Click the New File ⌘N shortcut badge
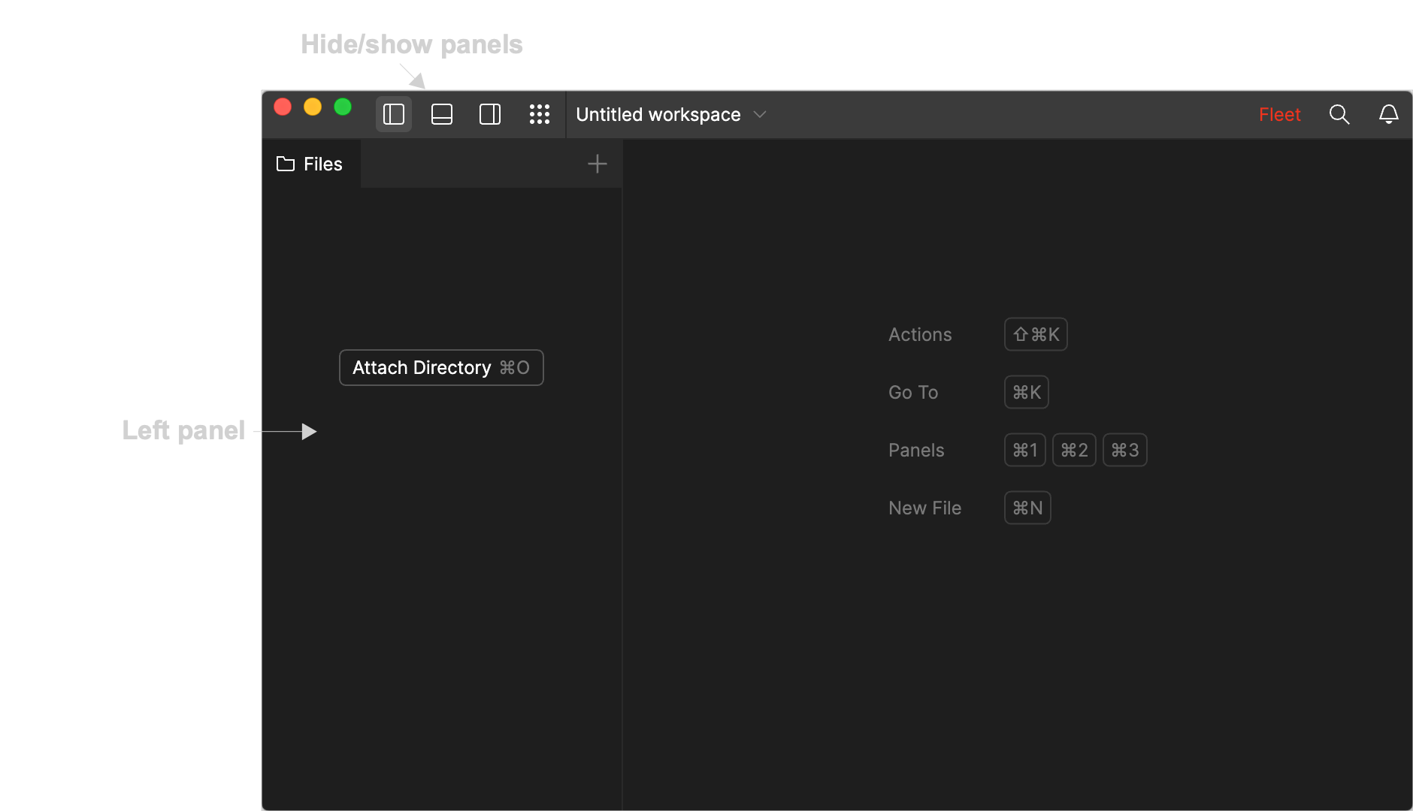The image size is (1413, 811). pyautogui.click(x=1027, y=508)
